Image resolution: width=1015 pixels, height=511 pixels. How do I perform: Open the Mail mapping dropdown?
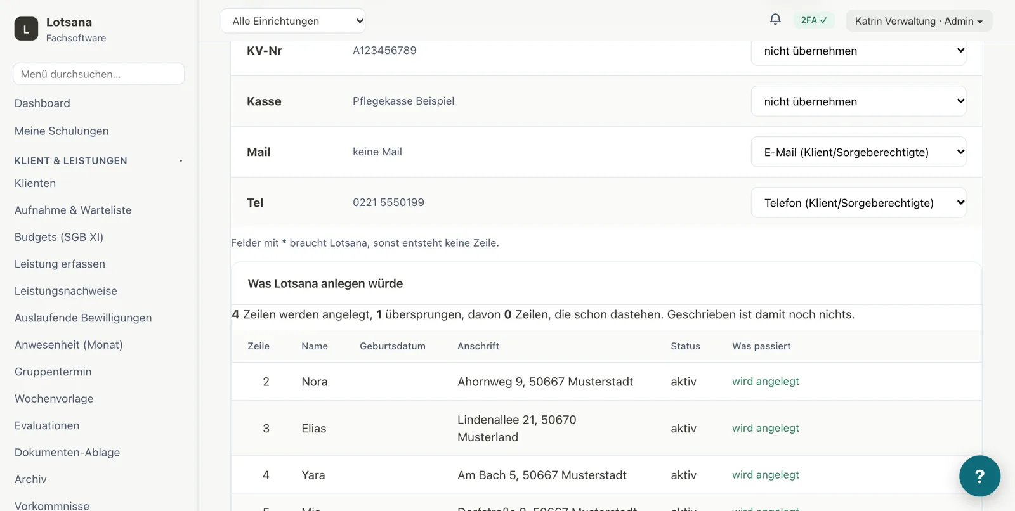[x=858, y=152]
